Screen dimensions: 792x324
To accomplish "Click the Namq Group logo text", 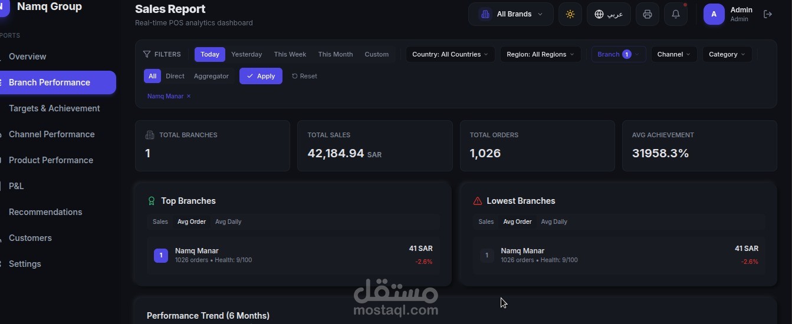I will (50, 7).
